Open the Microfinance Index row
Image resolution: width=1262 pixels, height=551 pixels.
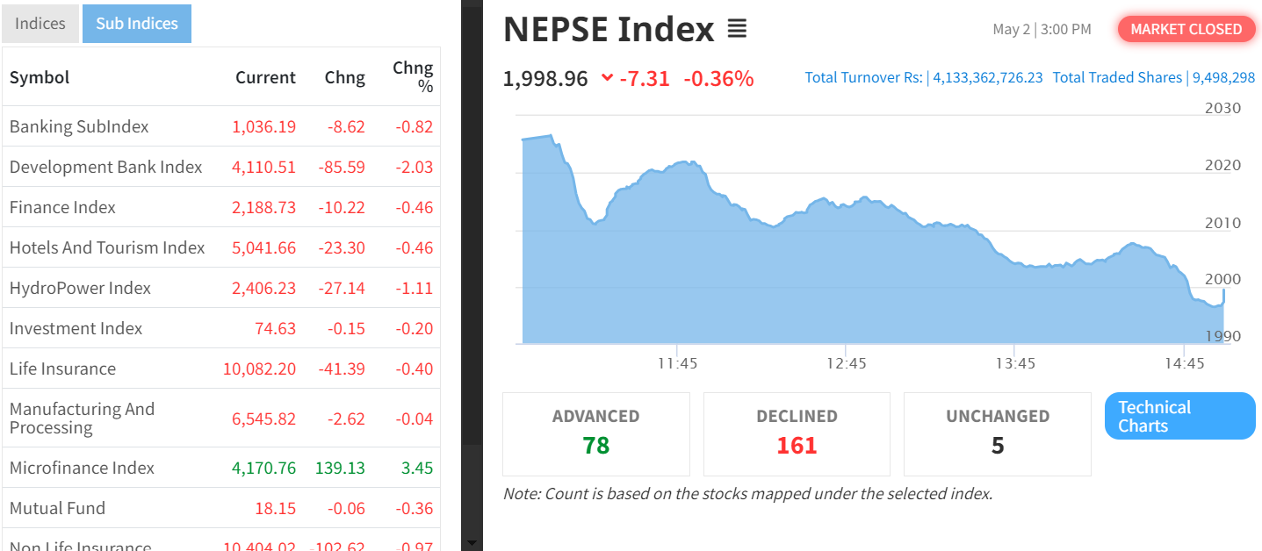click(82, 468)
